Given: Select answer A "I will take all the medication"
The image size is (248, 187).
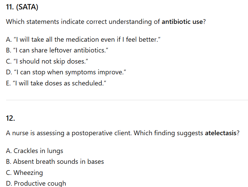Looking at the screenshot, I should pos(83,39).
